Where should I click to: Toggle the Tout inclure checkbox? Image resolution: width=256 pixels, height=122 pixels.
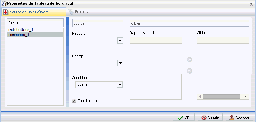click(x=74, y=101)
